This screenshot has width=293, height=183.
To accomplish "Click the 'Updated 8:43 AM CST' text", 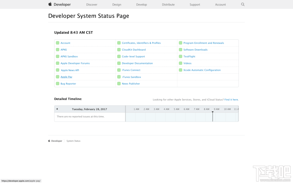I will (74, 33).
